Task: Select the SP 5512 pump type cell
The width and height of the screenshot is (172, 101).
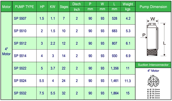Action: [24, 43]
